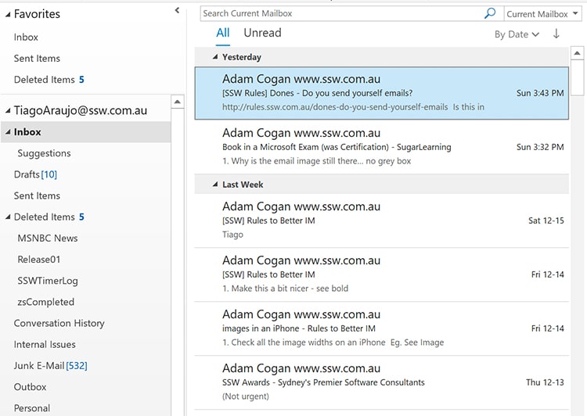The image size is (587, 416).
Task: Open the Junk E-Mail folder
Action: pyautogui.click(x=39, y=365)
